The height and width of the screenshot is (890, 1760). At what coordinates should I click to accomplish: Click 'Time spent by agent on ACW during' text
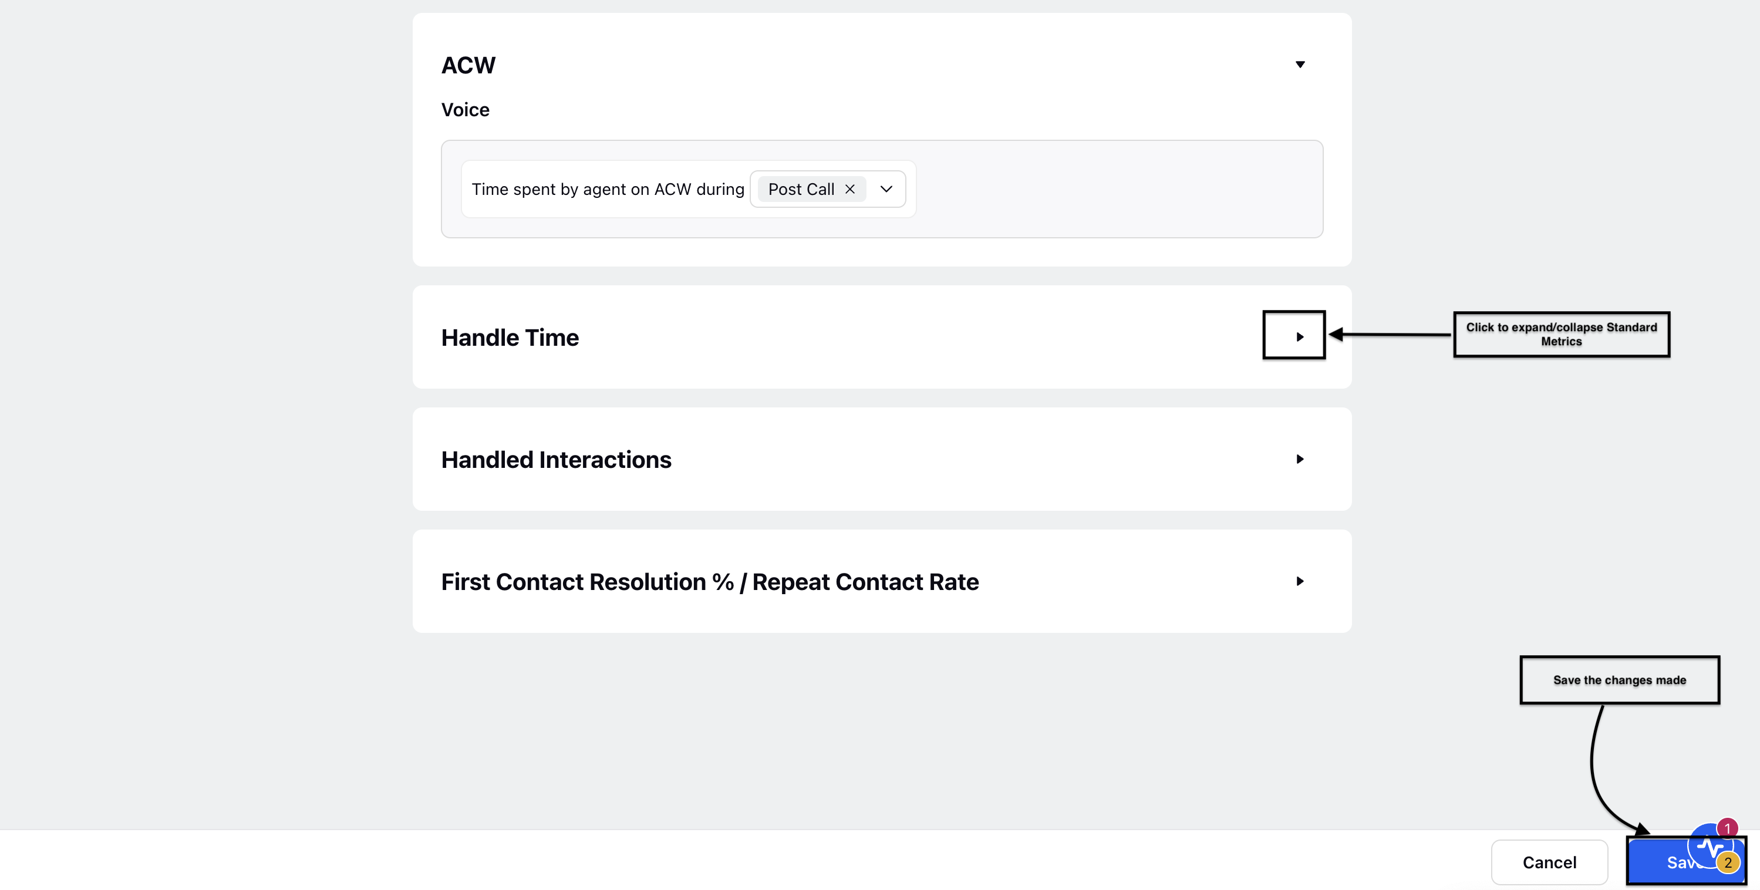(608, 189)
